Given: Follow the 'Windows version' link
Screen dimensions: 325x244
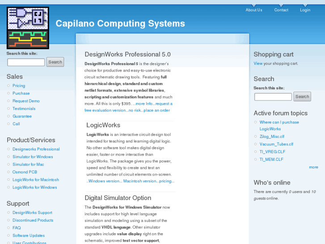Looking at the screenshot, I should pyautogui.click(x=104, y=181).
